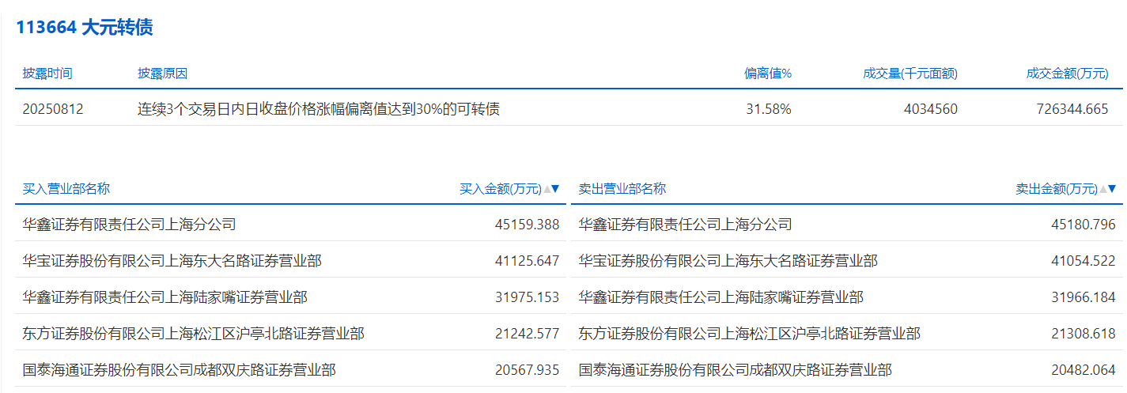Open the 113664 大元转债 title link
Viewport: 1127px width, 393px height.
[85, 28]
